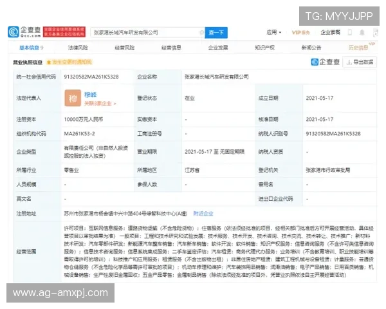Click the 纳税人识别号 label
This screenshot has width=386, height=309.
point(273,134)
